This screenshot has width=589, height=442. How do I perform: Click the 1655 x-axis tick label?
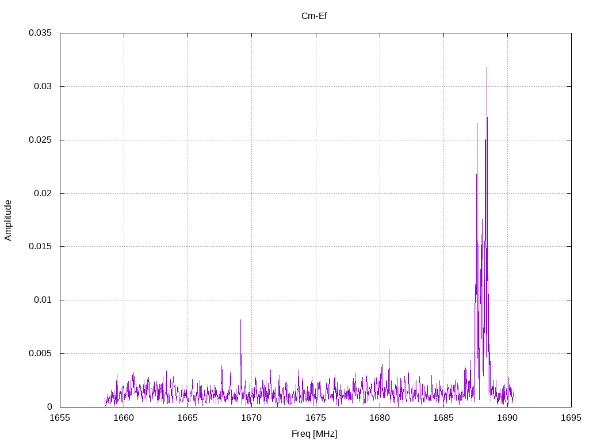[60, 418]
